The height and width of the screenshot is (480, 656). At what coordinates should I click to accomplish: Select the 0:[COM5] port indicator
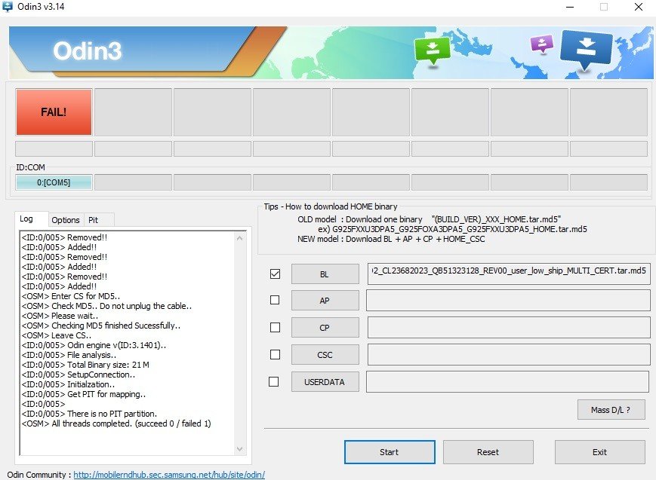click(x=54, y=182)
